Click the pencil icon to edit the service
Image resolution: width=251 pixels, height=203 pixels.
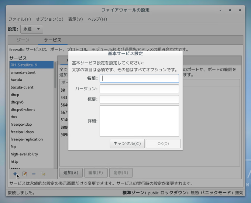point(24,174)
